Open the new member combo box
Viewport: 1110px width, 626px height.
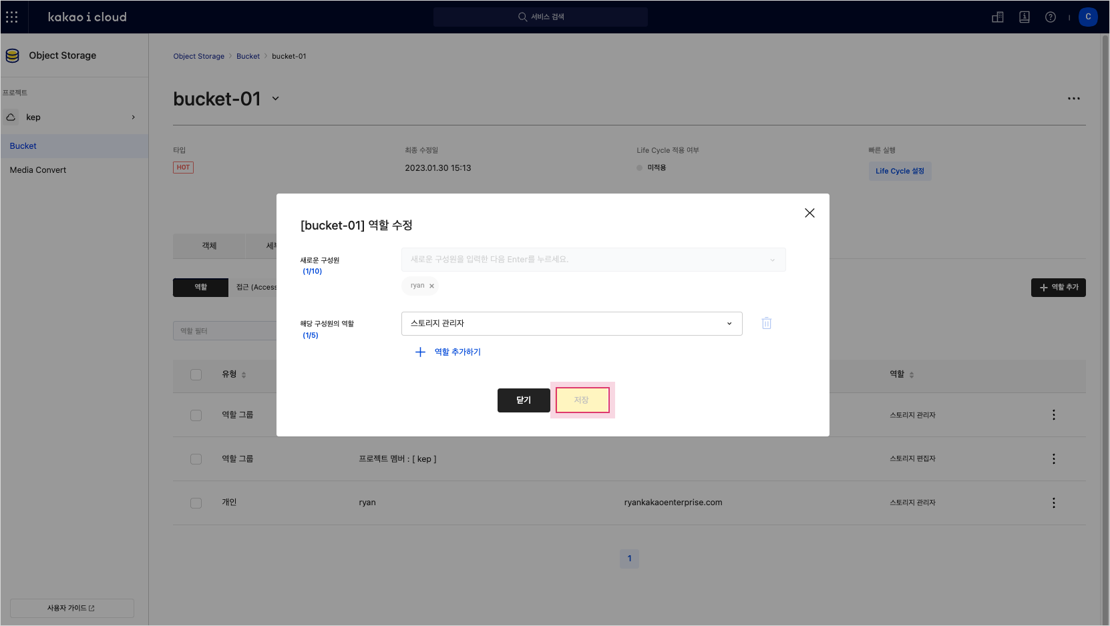point(593,260)
